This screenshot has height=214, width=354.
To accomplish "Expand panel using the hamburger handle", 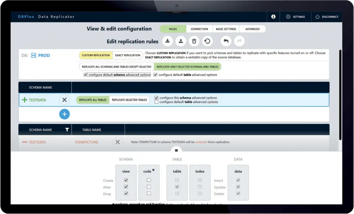I will click(x=176, y=150).
